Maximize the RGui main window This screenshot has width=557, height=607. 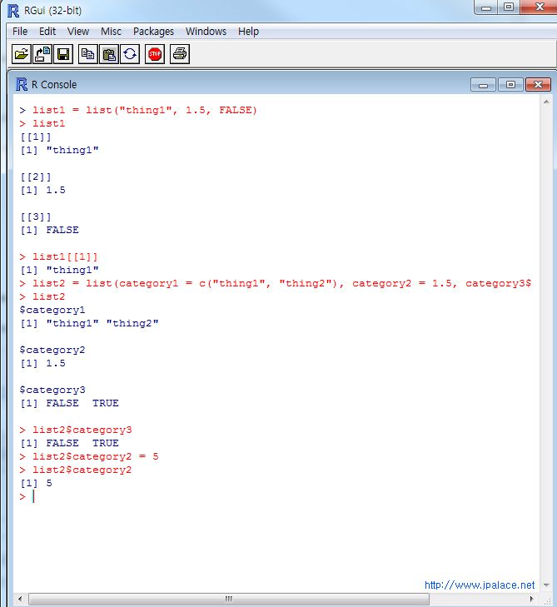click(x=509, y=7)
